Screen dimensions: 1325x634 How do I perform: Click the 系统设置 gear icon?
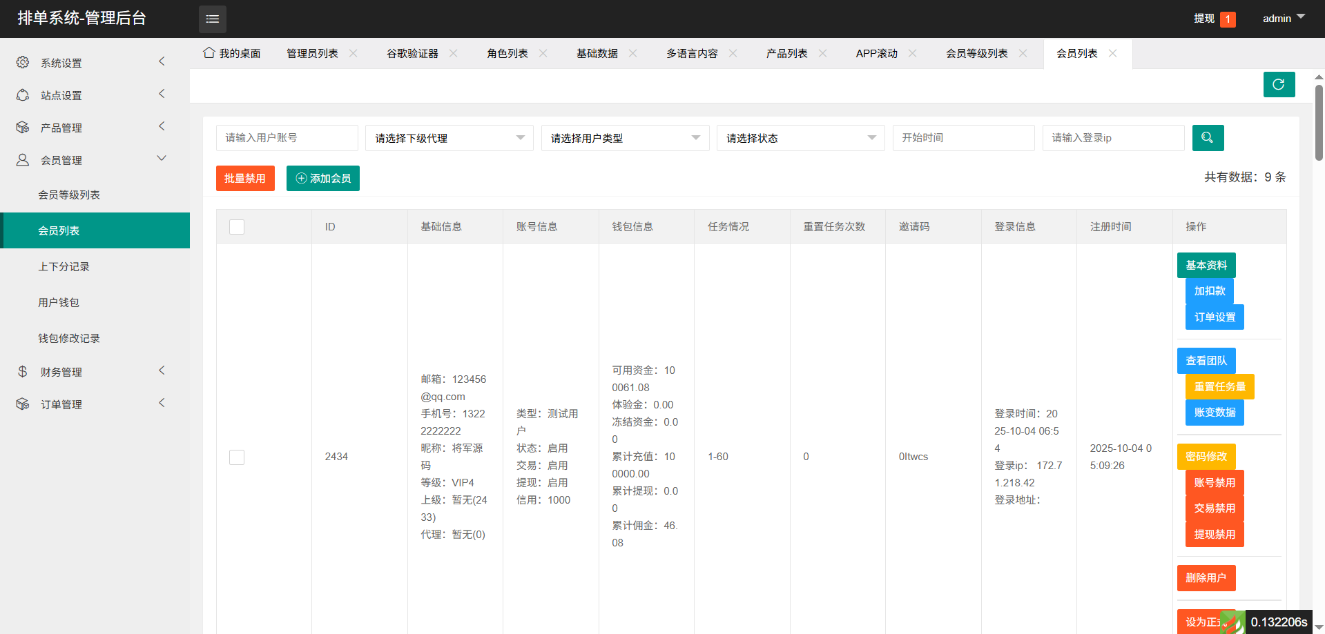[23, 63]
